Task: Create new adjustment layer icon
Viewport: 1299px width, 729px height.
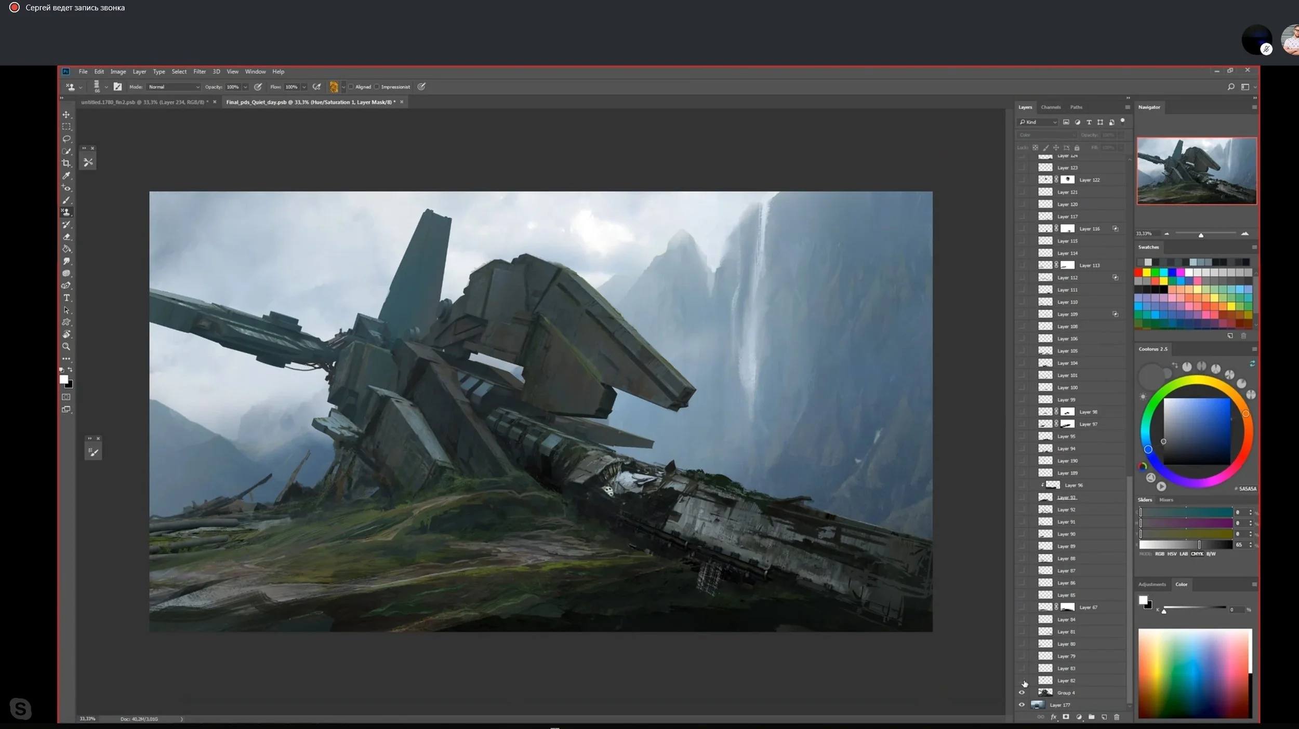Action: tap(1079, 717)
